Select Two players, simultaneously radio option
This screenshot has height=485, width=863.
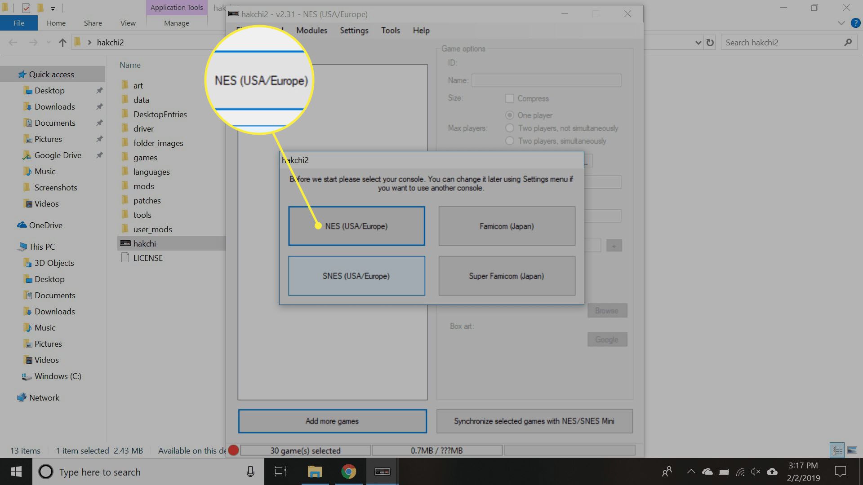510,141
